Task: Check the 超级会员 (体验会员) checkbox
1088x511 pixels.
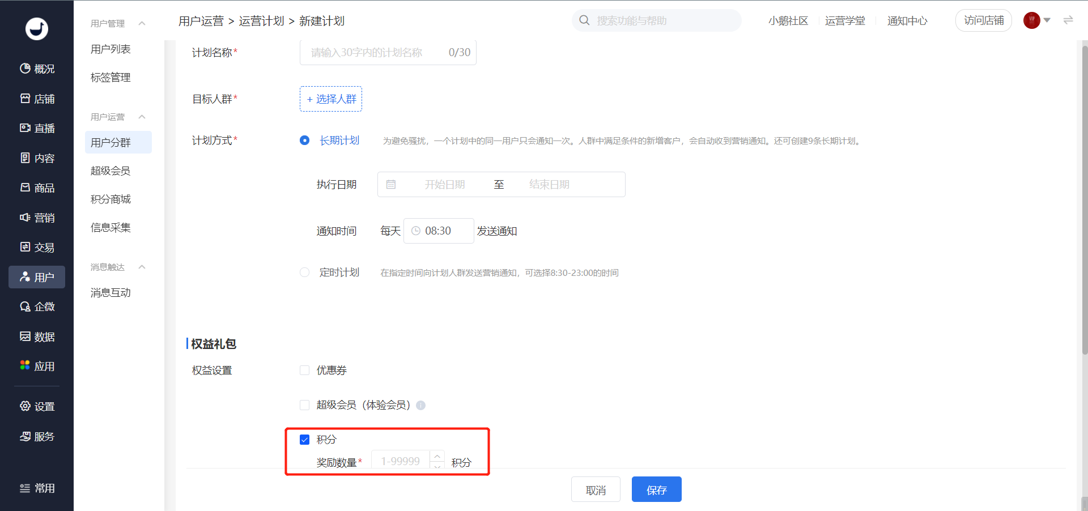Action: [305, 405]
